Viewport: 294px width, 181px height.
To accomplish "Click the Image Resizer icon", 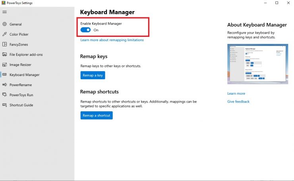I will [4, 65].
